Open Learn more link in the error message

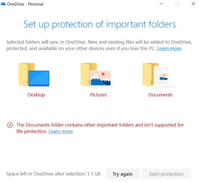tap(61, 132)
